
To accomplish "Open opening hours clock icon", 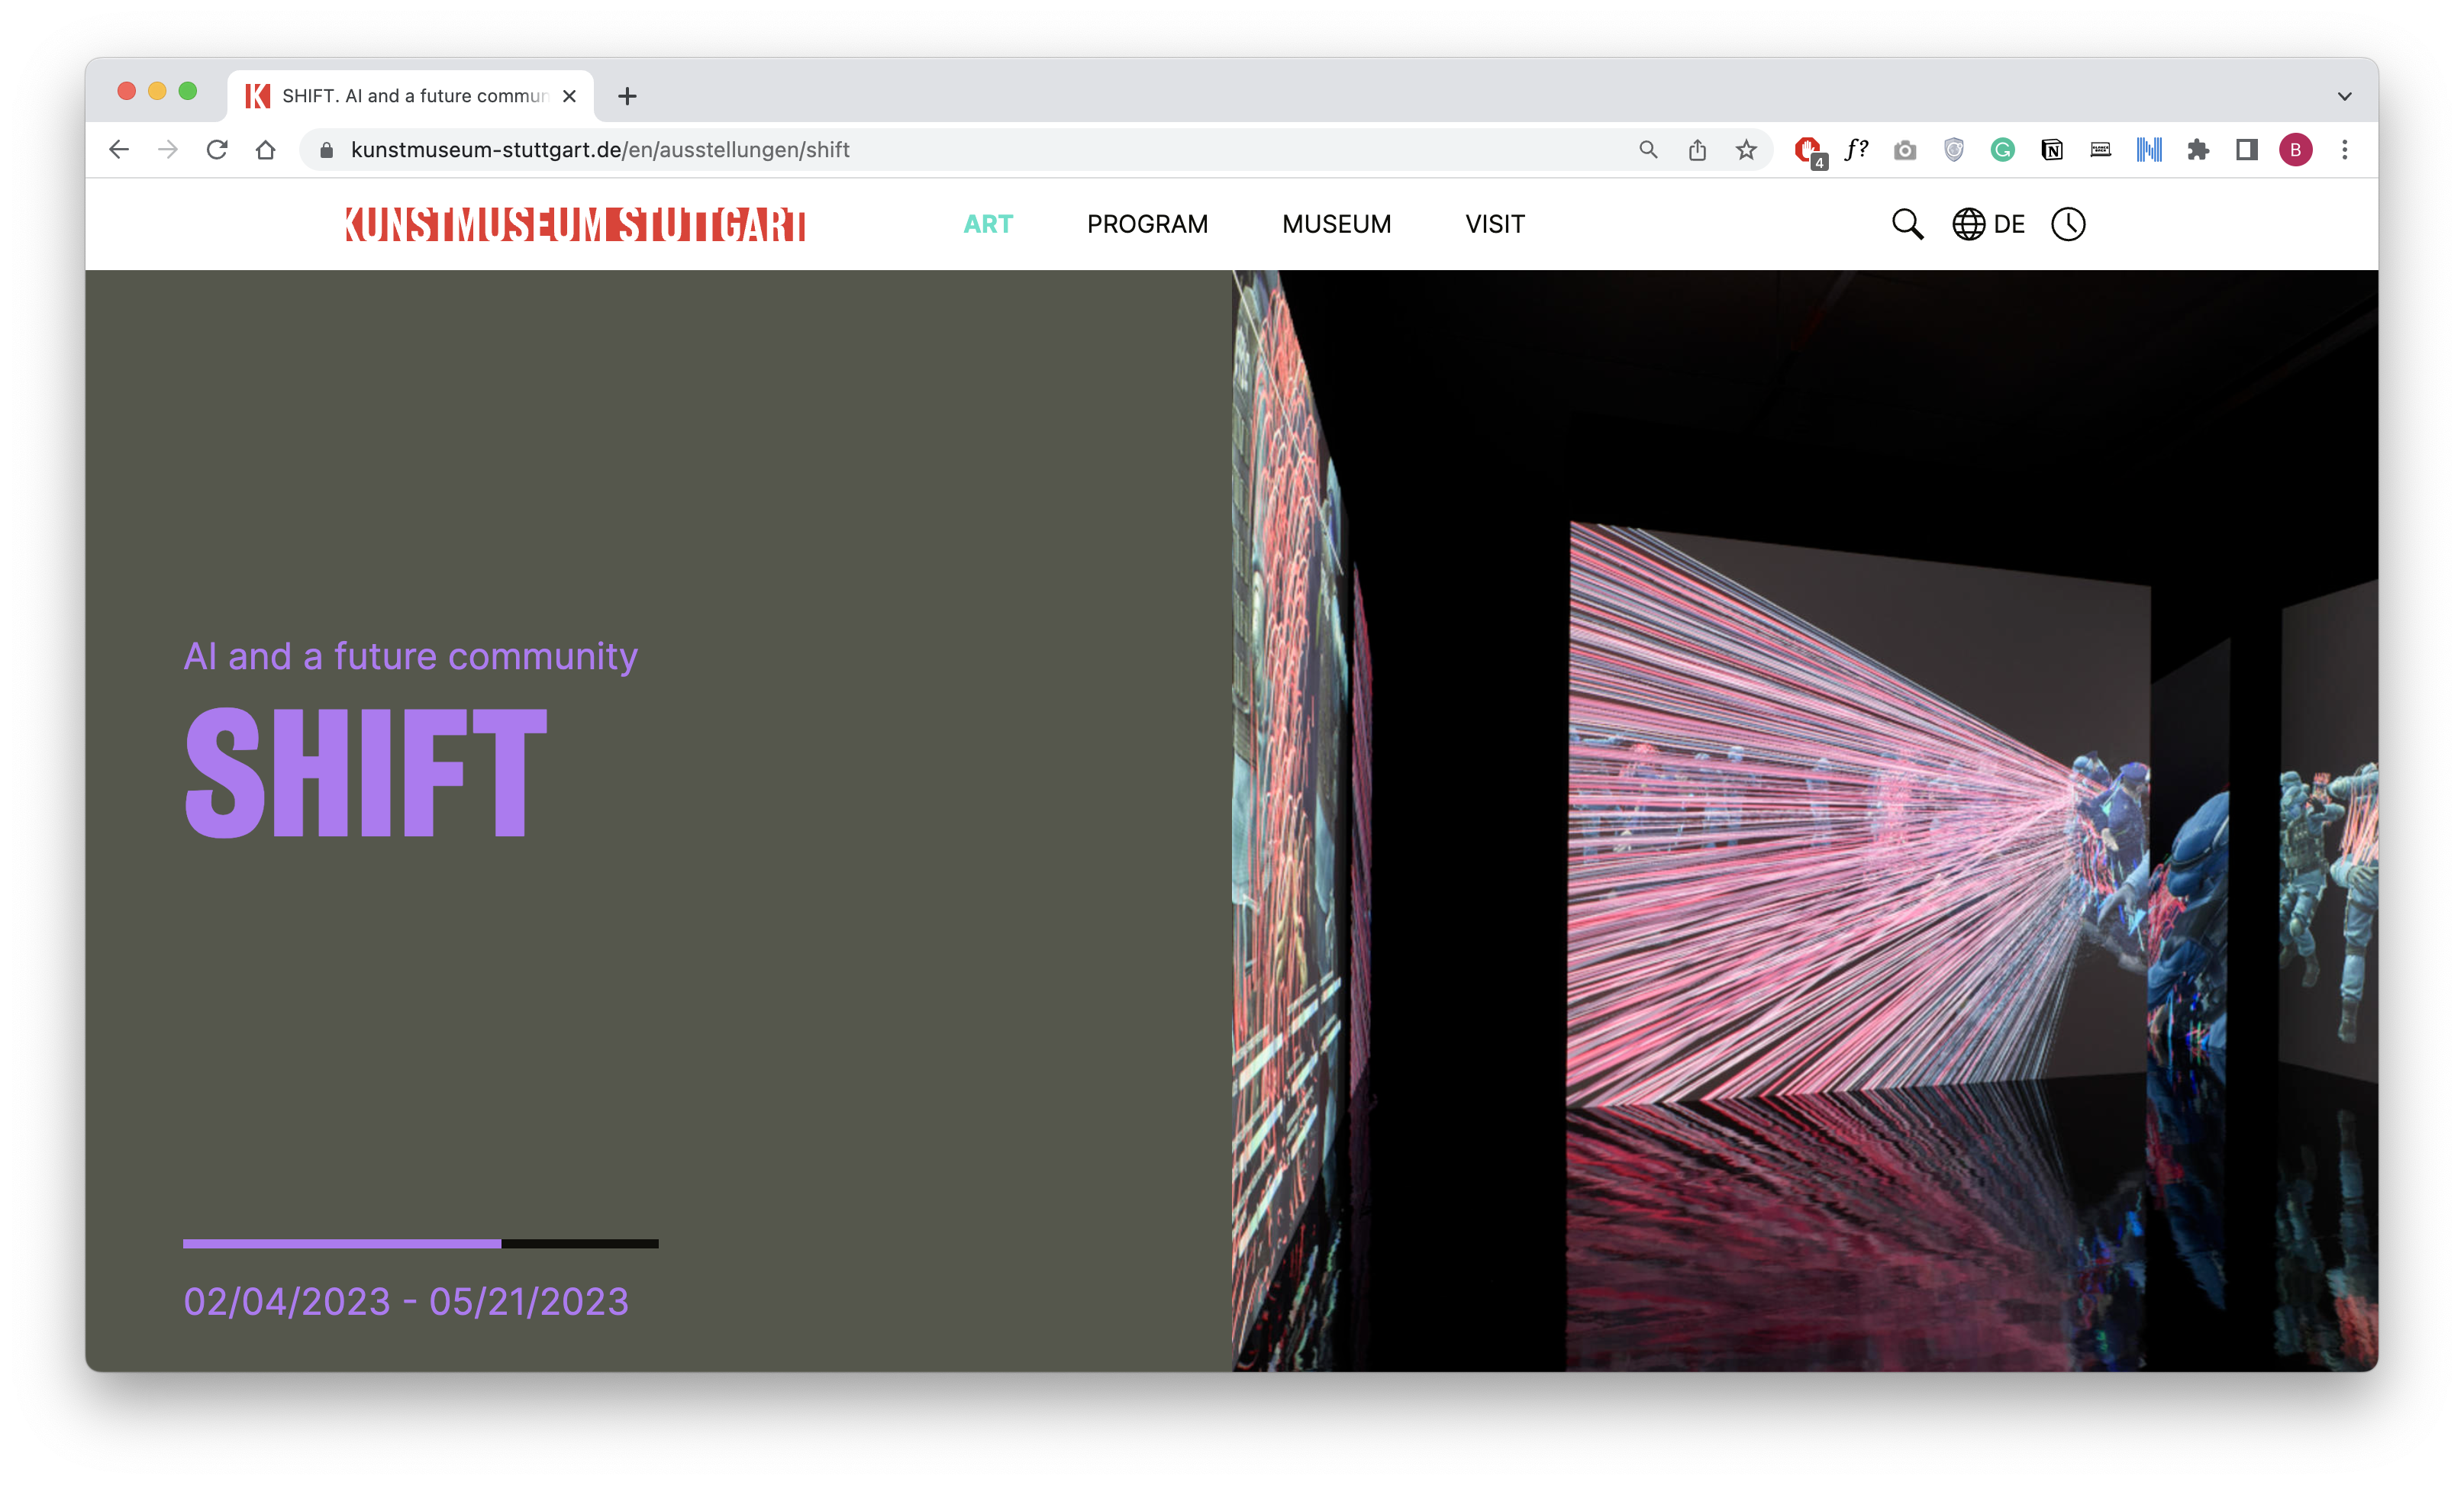I will pos(2068,224).
